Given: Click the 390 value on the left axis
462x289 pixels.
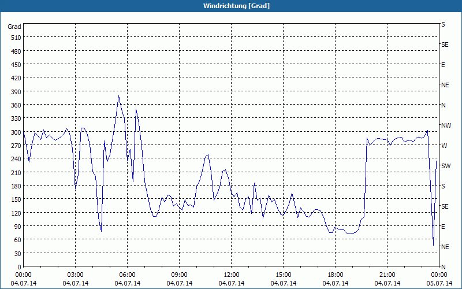Looking at the screenshot, I should (16, 92).
